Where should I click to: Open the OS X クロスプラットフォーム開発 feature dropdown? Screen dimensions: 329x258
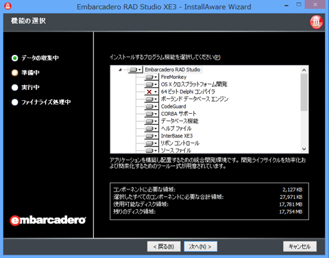(x=151, y=84)
